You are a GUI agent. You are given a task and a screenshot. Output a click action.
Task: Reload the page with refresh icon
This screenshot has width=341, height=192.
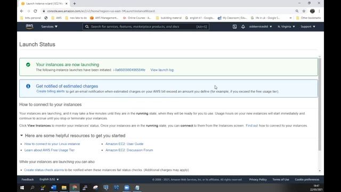(x=35, y=11)
